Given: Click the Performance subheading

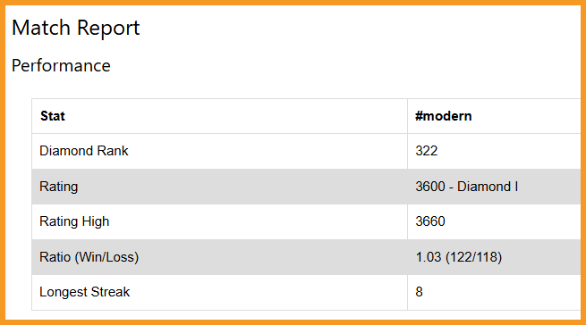Looking at the screenshot, I should point(61,66).
